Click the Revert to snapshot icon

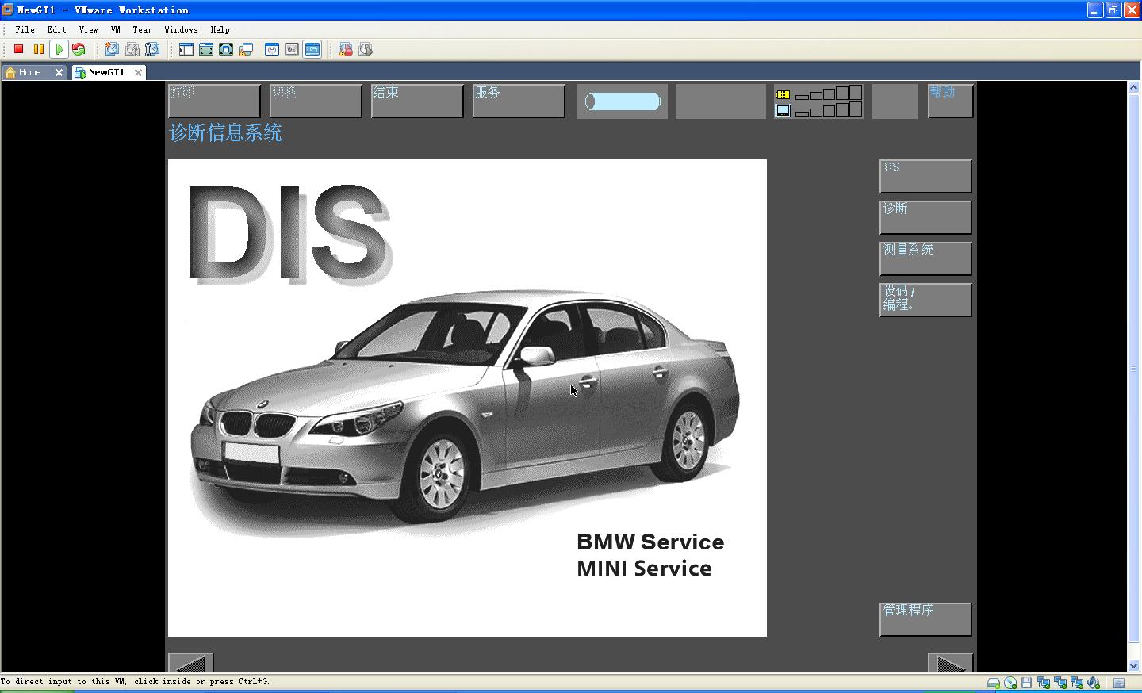[x=132, y=49]
